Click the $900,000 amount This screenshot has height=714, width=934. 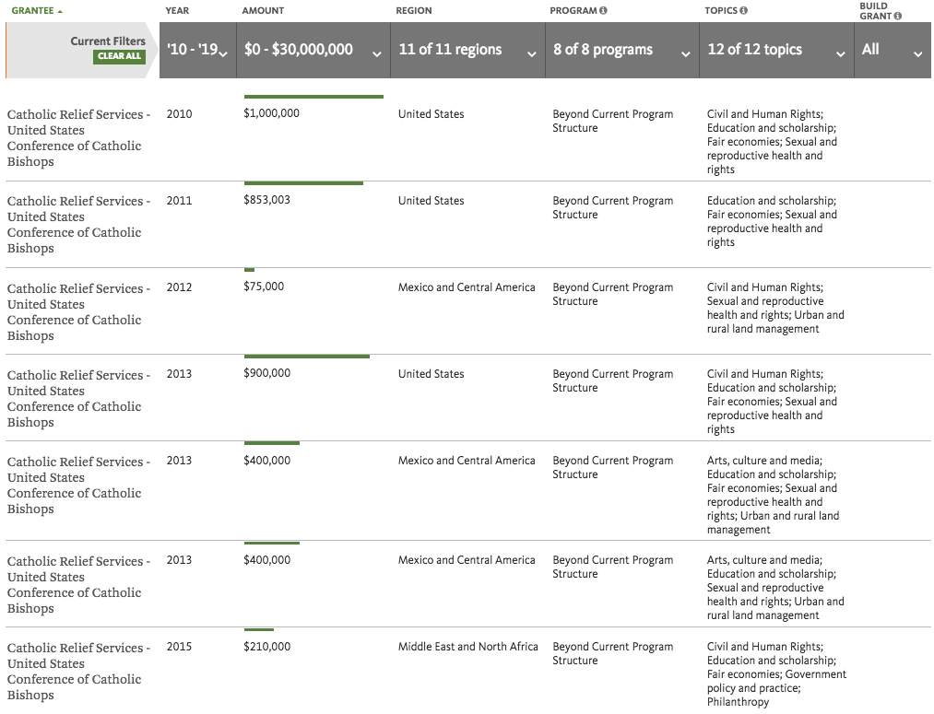(266, 373)
